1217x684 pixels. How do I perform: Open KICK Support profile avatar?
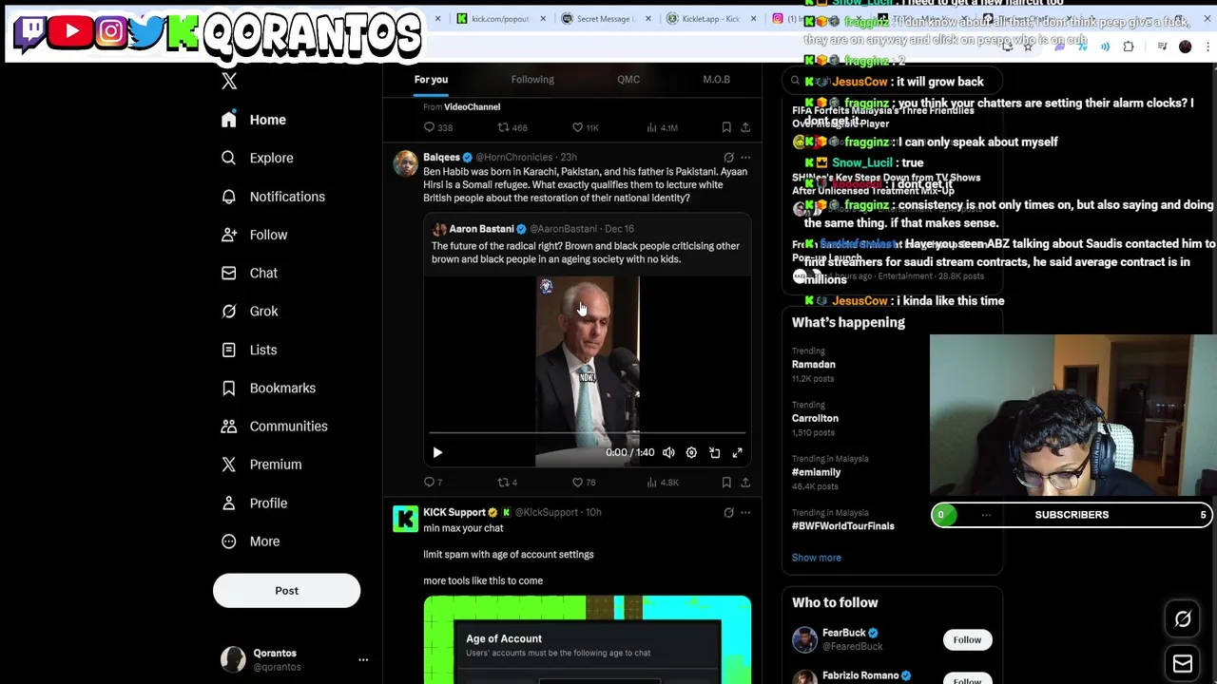point(405,520)
